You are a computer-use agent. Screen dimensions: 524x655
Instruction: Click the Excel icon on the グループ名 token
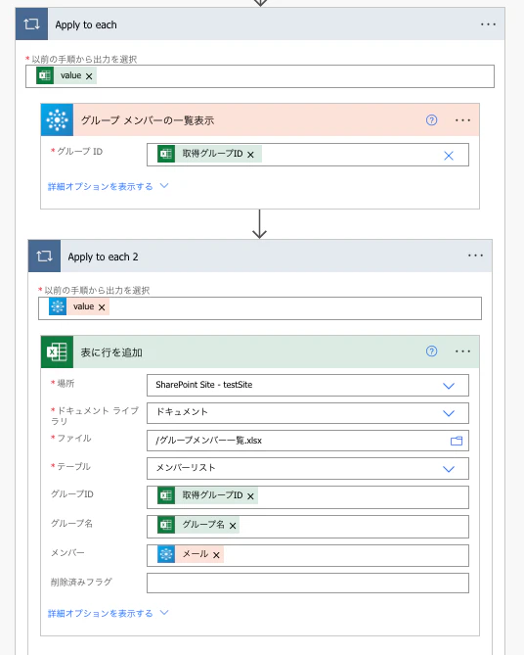click(x=166, y=525)
